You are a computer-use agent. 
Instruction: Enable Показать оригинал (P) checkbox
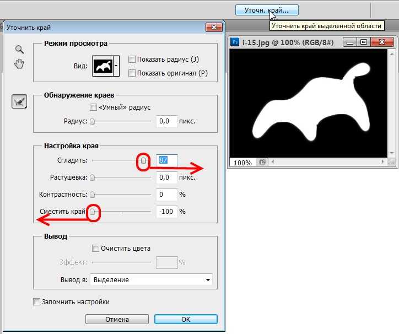coord(132,73)
